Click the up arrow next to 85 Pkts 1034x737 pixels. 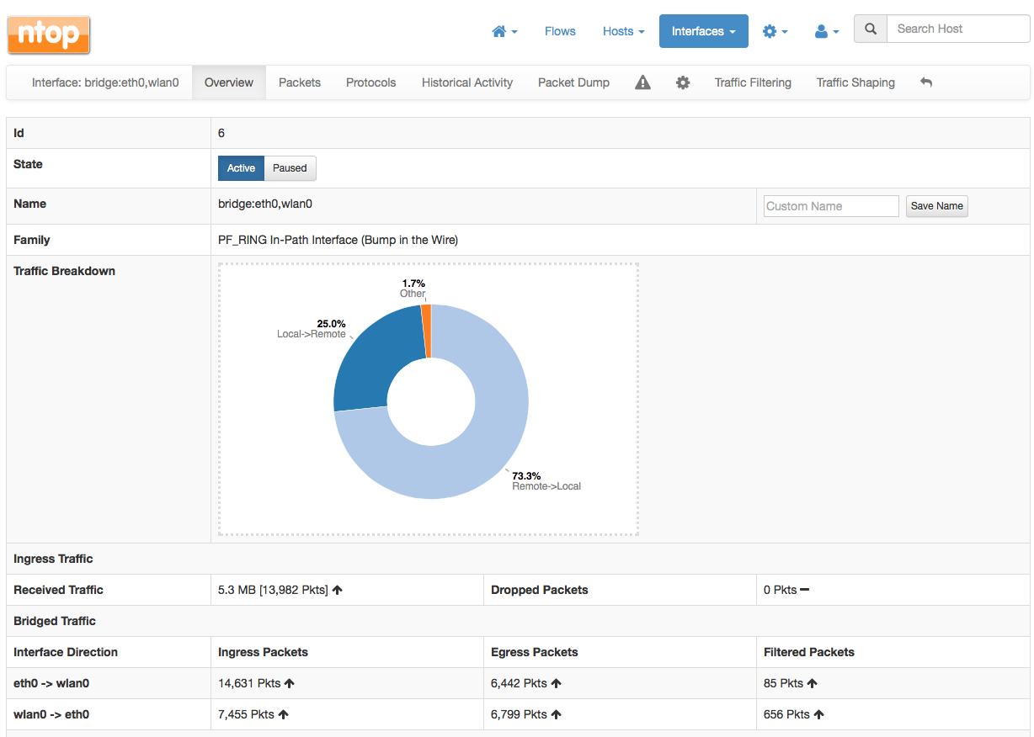coord(812,684)
